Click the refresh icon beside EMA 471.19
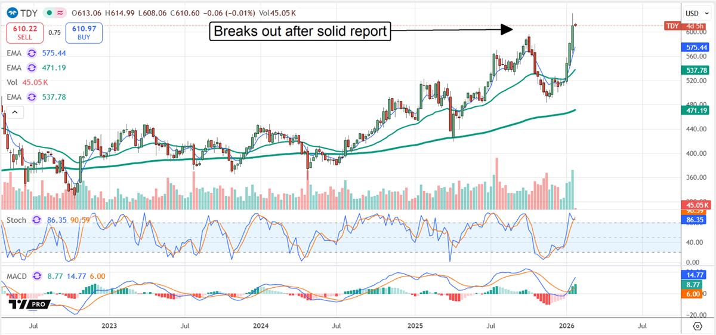This screenshot has width=716, height=335. tap(32, 68)
